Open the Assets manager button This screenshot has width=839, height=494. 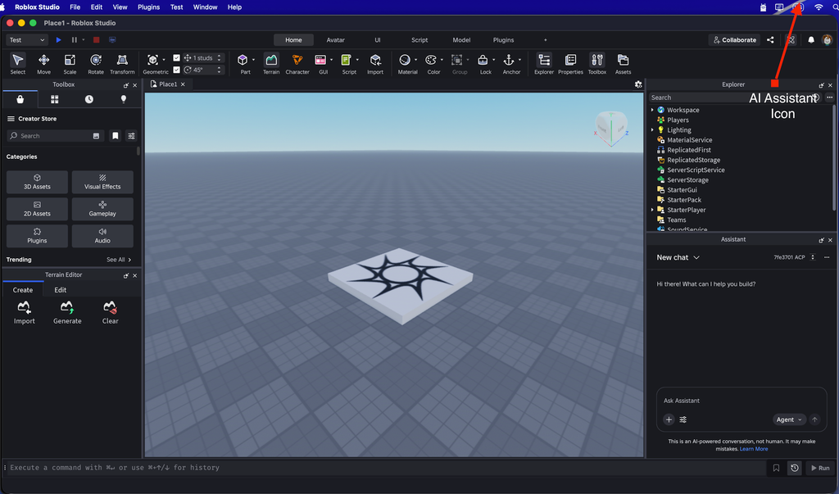623,63
